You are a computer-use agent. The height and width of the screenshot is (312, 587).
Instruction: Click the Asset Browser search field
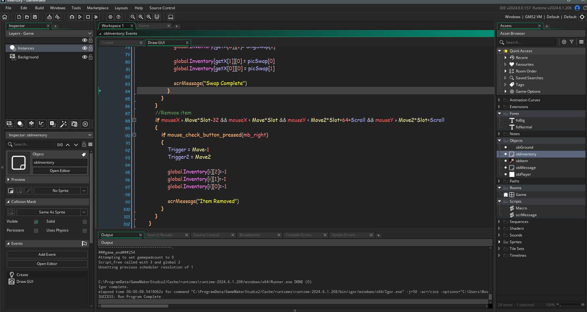click(528, 42)
